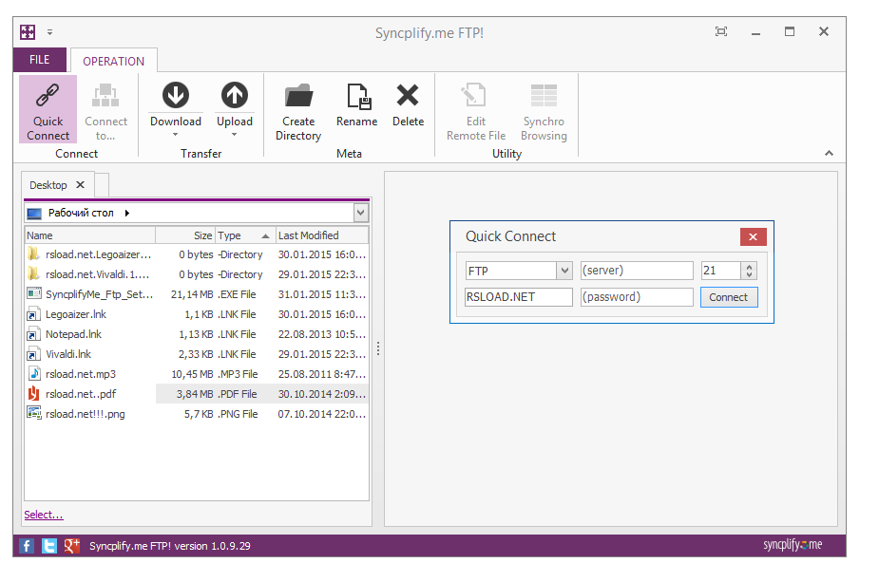Select the rsload.net.Vivaldi folder icon

tap(33, 274)
